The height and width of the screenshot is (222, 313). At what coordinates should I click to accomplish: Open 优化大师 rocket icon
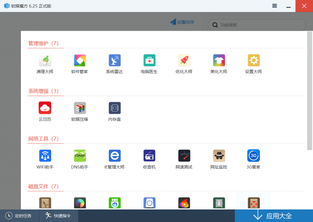(x=184, y=60)
